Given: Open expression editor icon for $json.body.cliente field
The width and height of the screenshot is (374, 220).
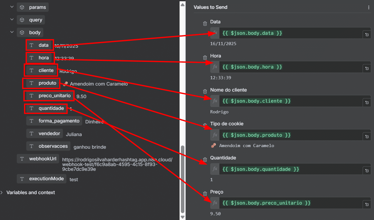Looking at the screenshot, I should 367,102.
